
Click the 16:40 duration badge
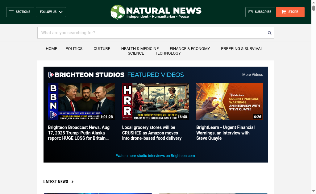pyautogui.click(x=182, y=117)
